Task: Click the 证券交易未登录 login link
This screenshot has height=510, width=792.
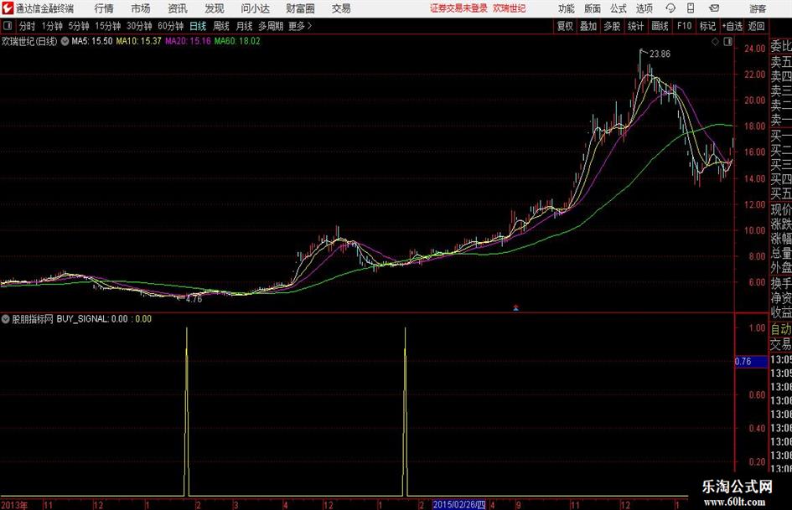Action: click(x=458, y=8)
